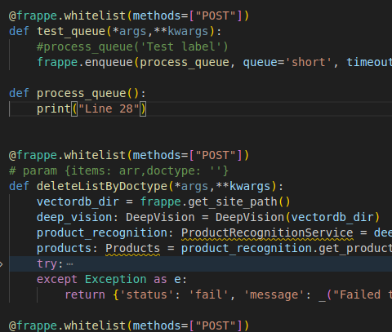Click the folded code ellipsis after try:
This screenshot has width=392, height=332.
pos(69,264)
